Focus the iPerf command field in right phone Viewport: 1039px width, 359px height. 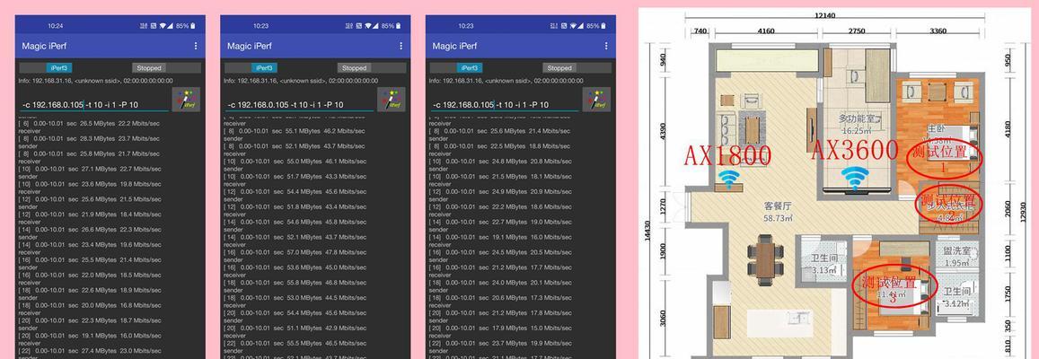(x=505, y=105)
